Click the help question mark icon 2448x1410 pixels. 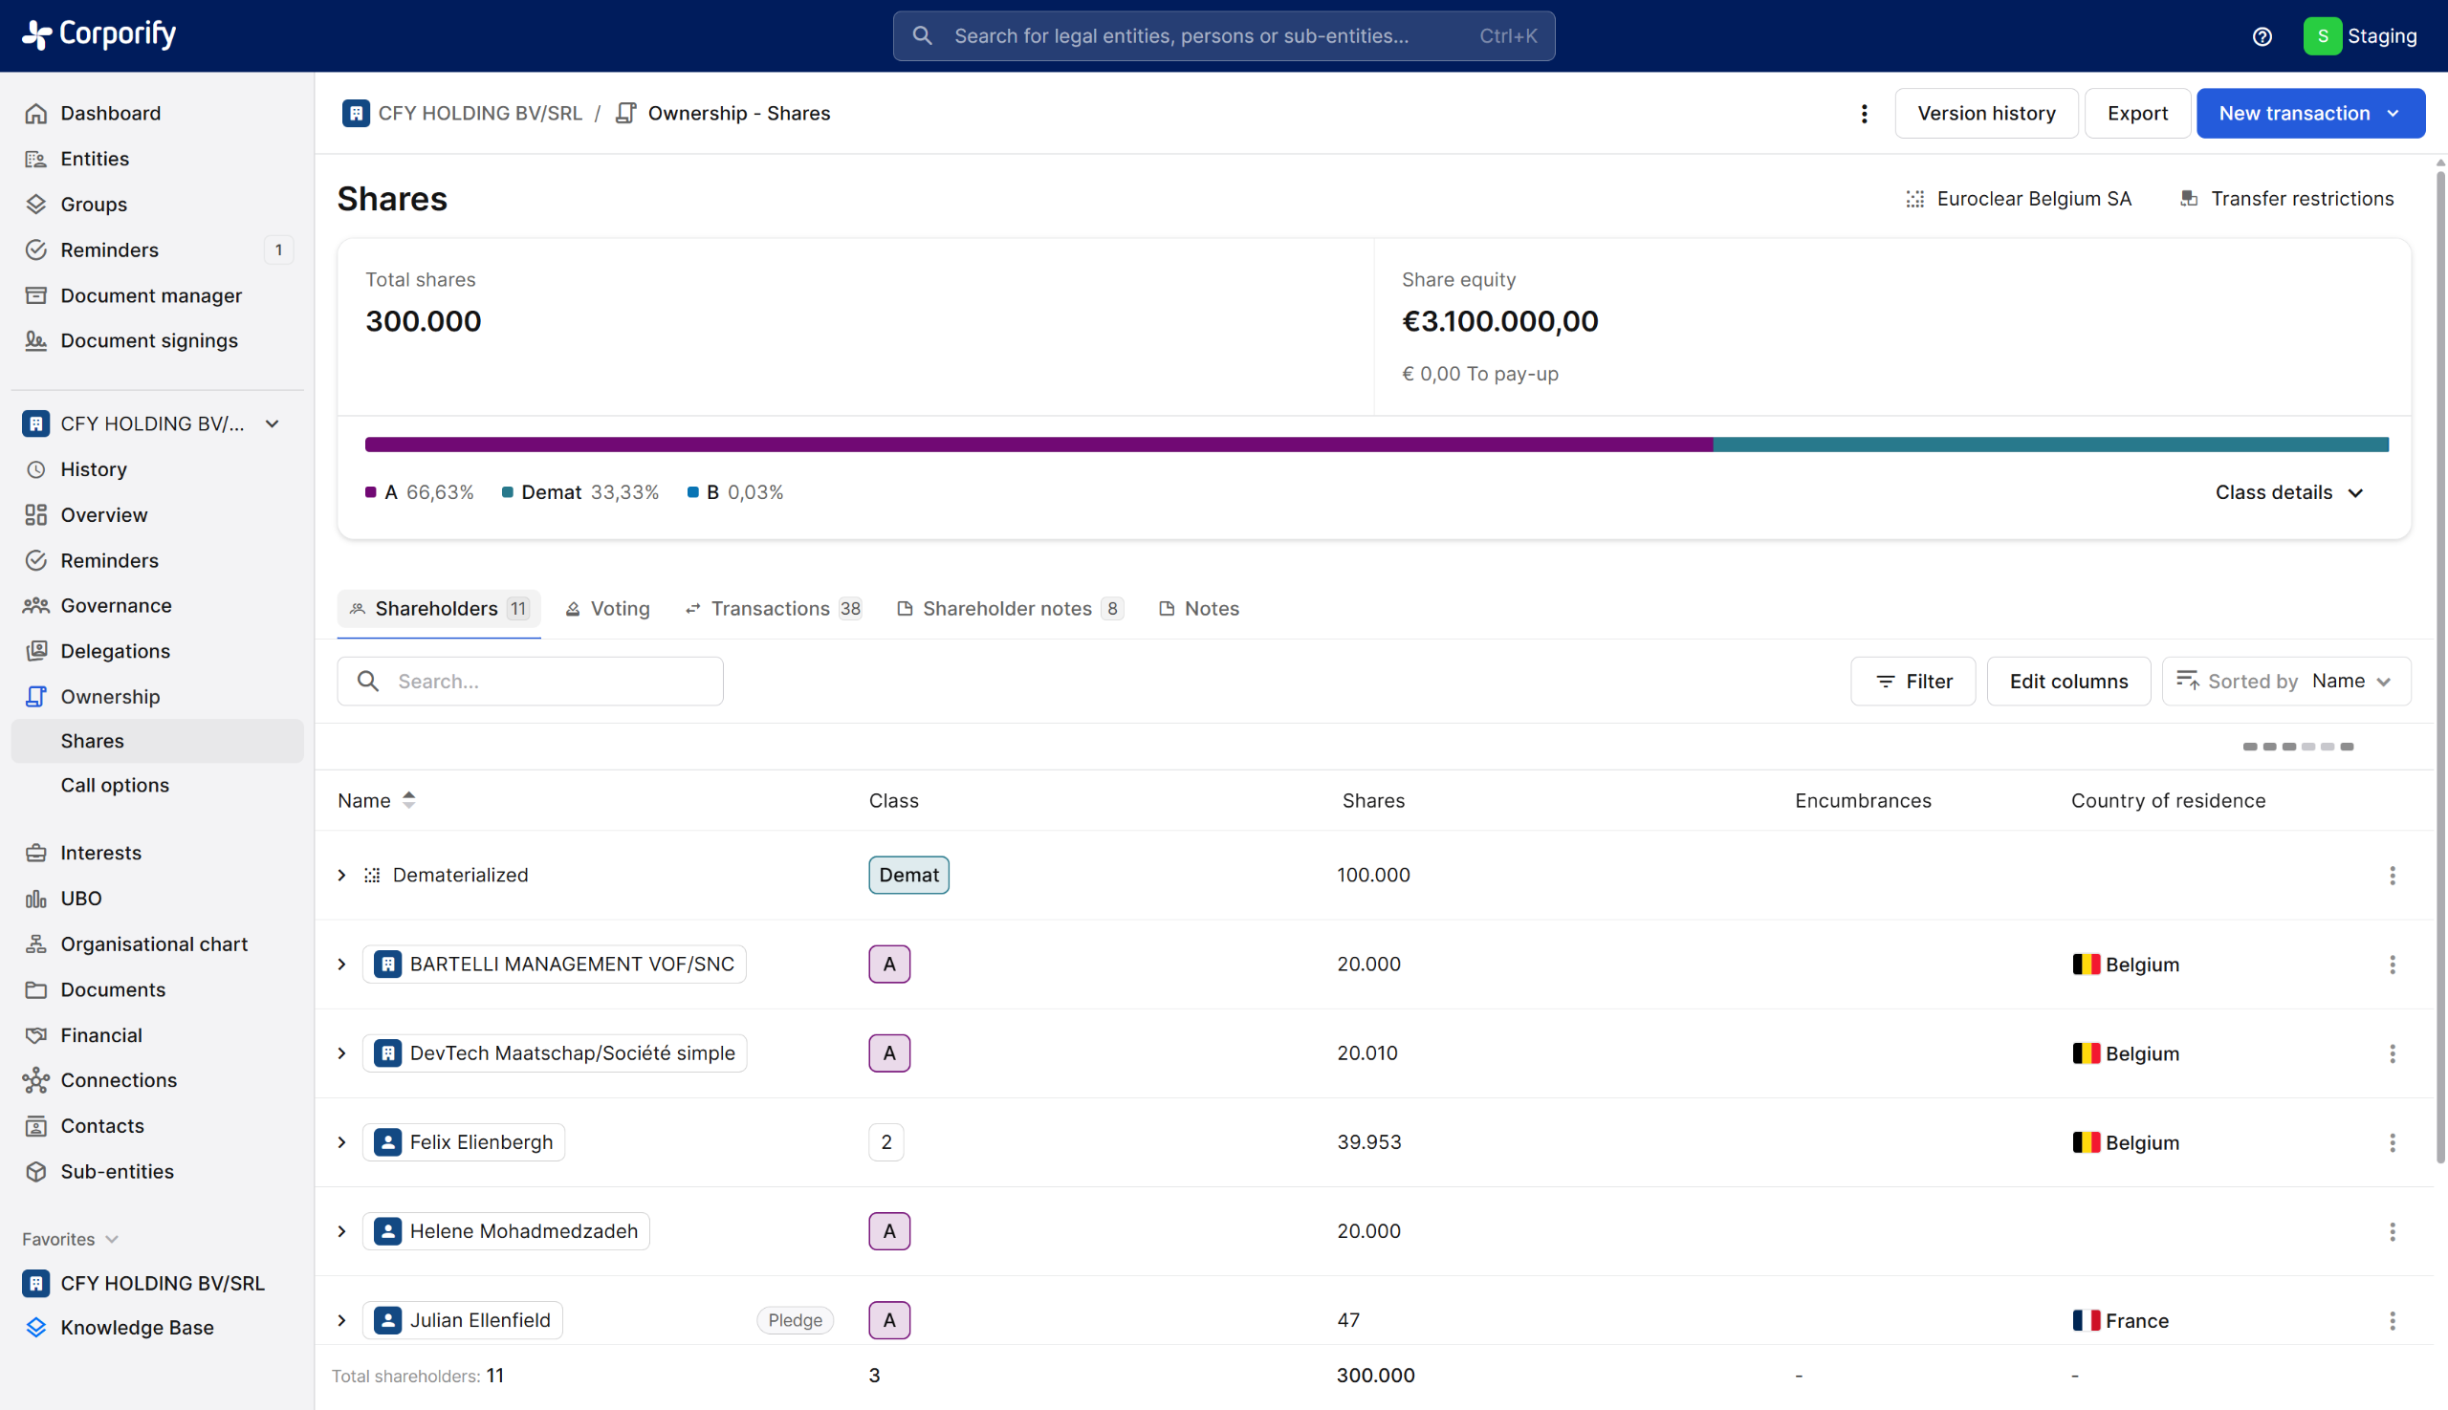coord(2262,35)
